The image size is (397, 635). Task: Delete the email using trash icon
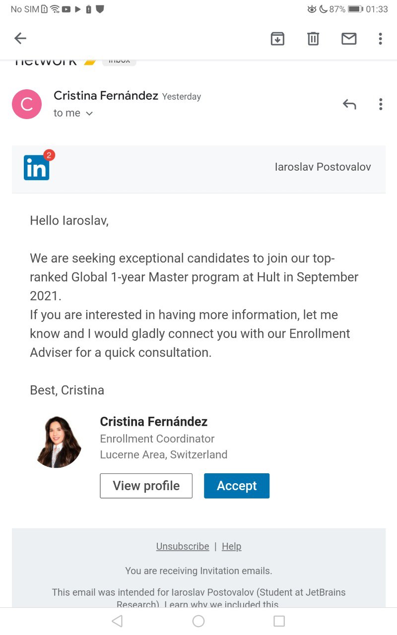coord(313,38)
